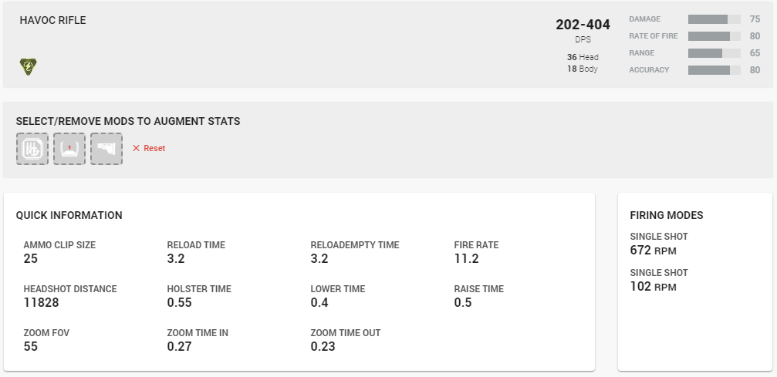Select the 102 RPM firing mode
777x377 pixels.
pyautogui.click(x=653, y=287)
